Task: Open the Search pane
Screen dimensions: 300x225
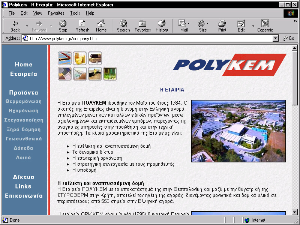Action: (123, 26)
